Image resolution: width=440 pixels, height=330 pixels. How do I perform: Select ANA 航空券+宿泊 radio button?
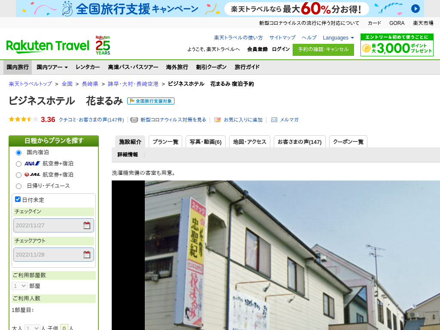click(18, 164)
